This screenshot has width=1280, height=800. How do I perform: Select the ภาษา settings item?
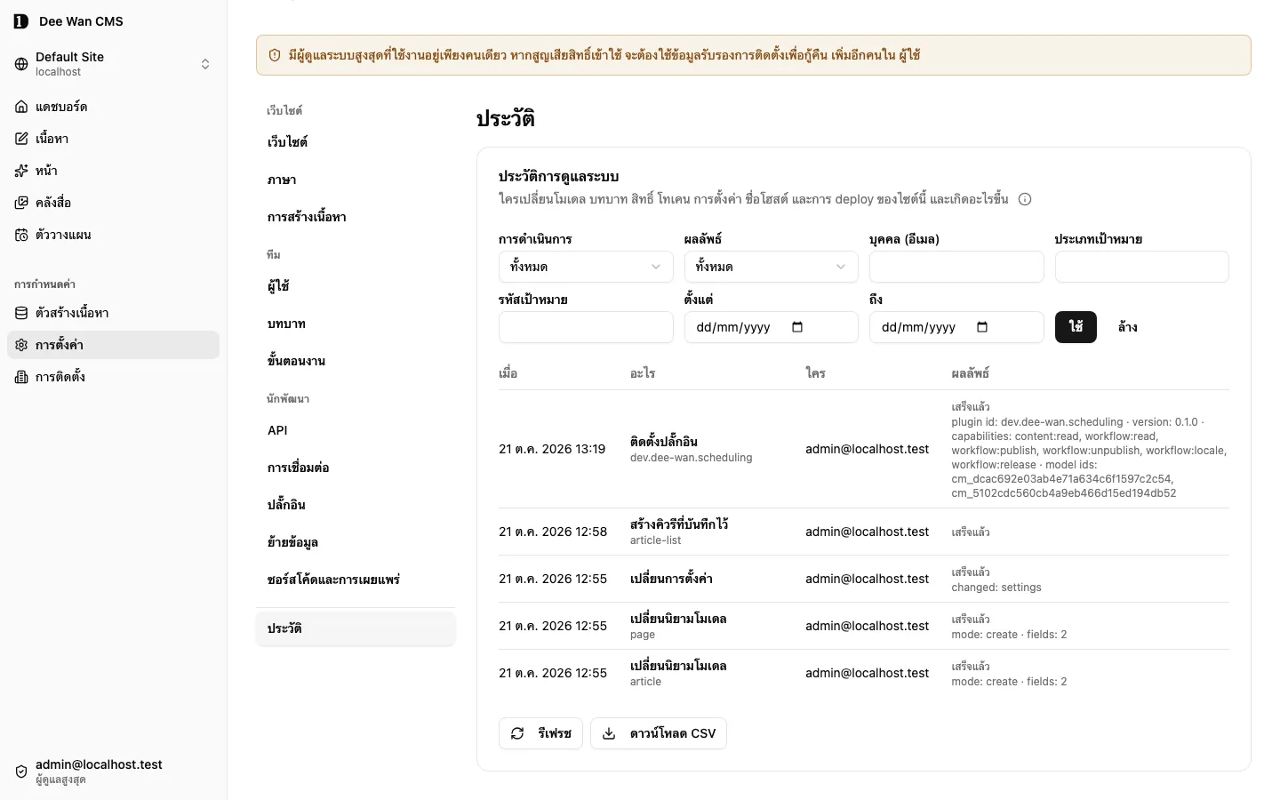tap(356, 180)
